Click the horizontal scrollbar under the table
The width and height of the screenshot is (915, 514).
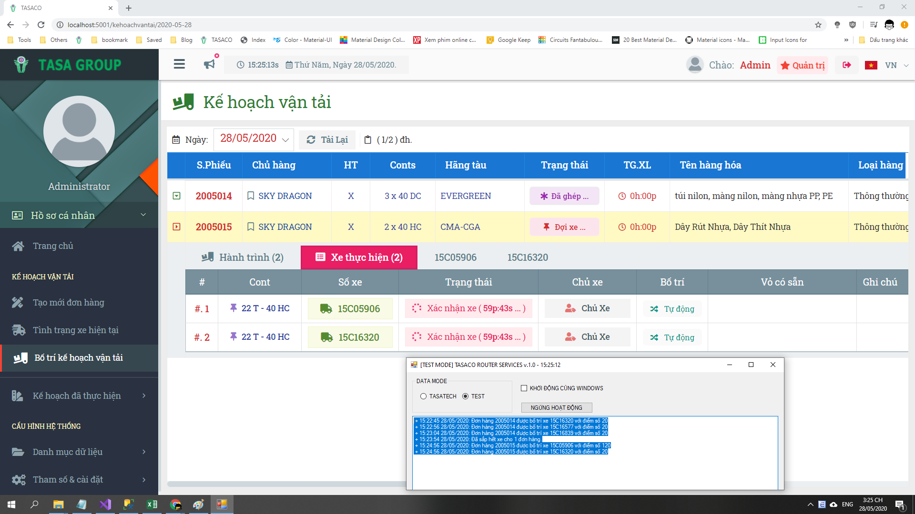coord(286,484)
